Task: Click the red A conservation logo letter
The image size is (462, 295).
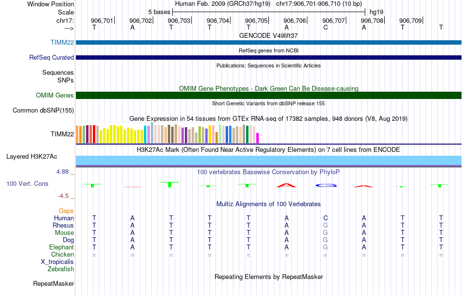Action: [286, 185]
